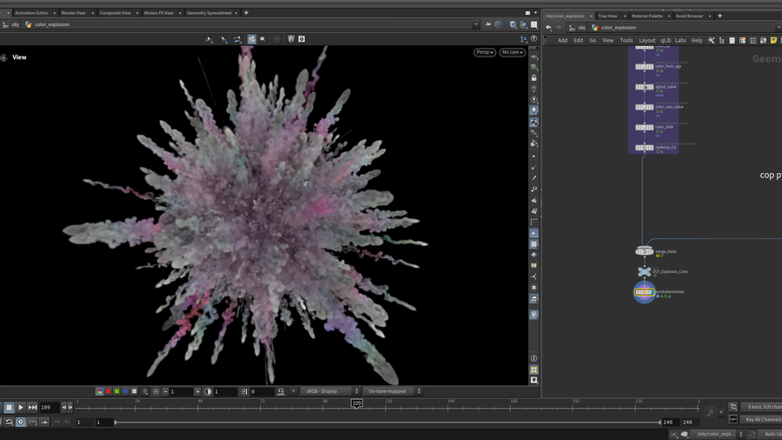Open the color palette icon in network toolbar

(x=742, y=40)
